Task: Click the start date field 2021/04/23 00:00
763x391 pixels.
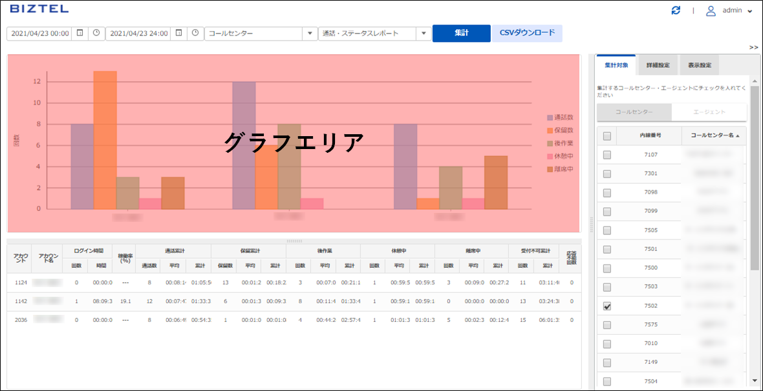Action: click(x=39, y=34)
